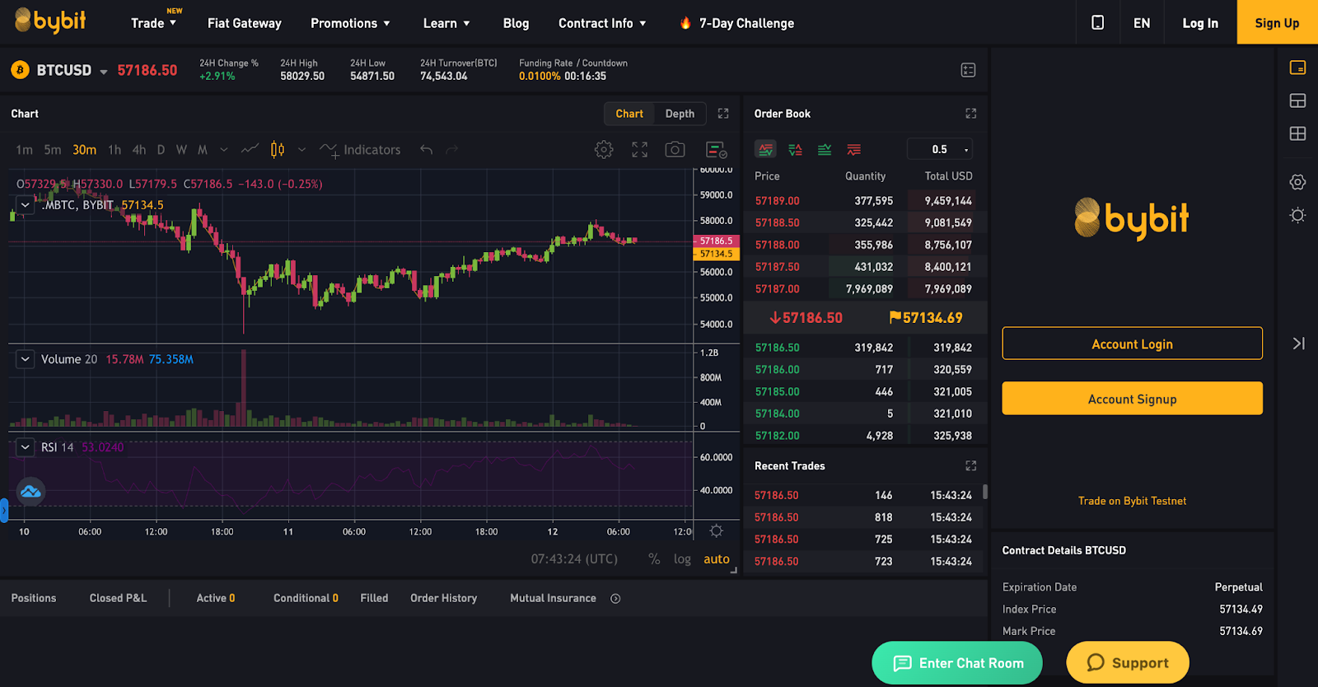Image resolution: width=1318 pixels, height=687 pixels.
Task: Select the two-row layout icon in sidebar
Action: pyautogui.click(x=1297, y=100)
